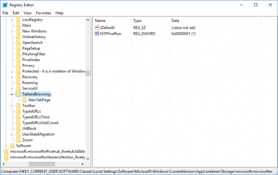The height and width of the screenshot is (175, 278).
Task: Click the 0x00000001 (1) data cell
Action: point(183,34)
